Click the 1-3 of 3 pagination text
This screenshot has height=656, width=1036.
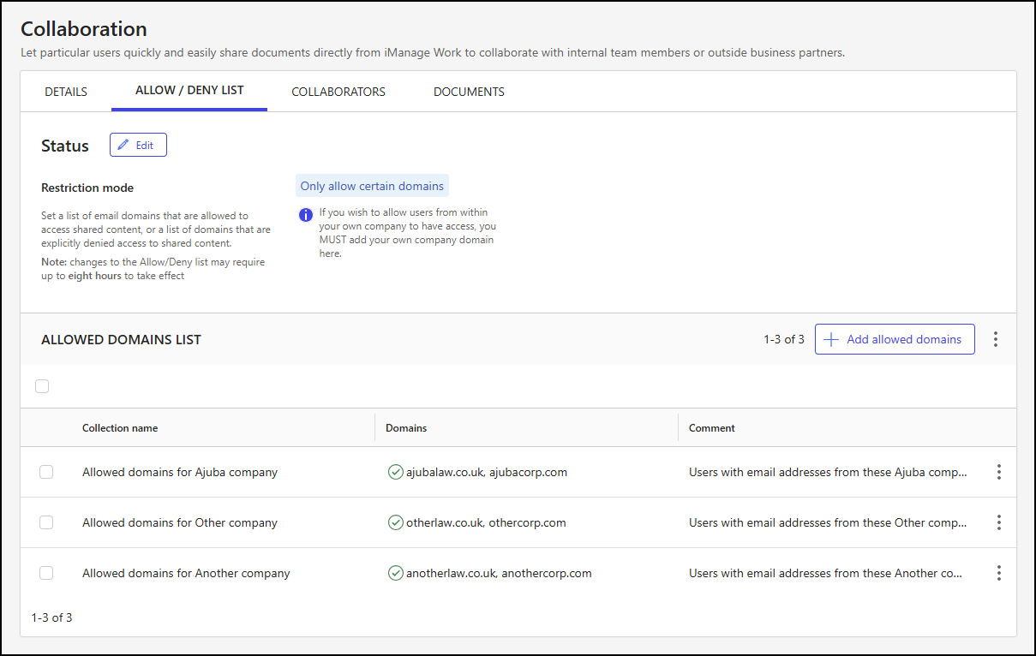[783, 339]
